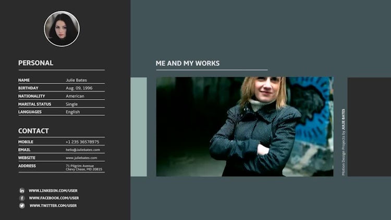Click the Twitter bird icon
Screen dimensions: 391x220
(22, 205)
